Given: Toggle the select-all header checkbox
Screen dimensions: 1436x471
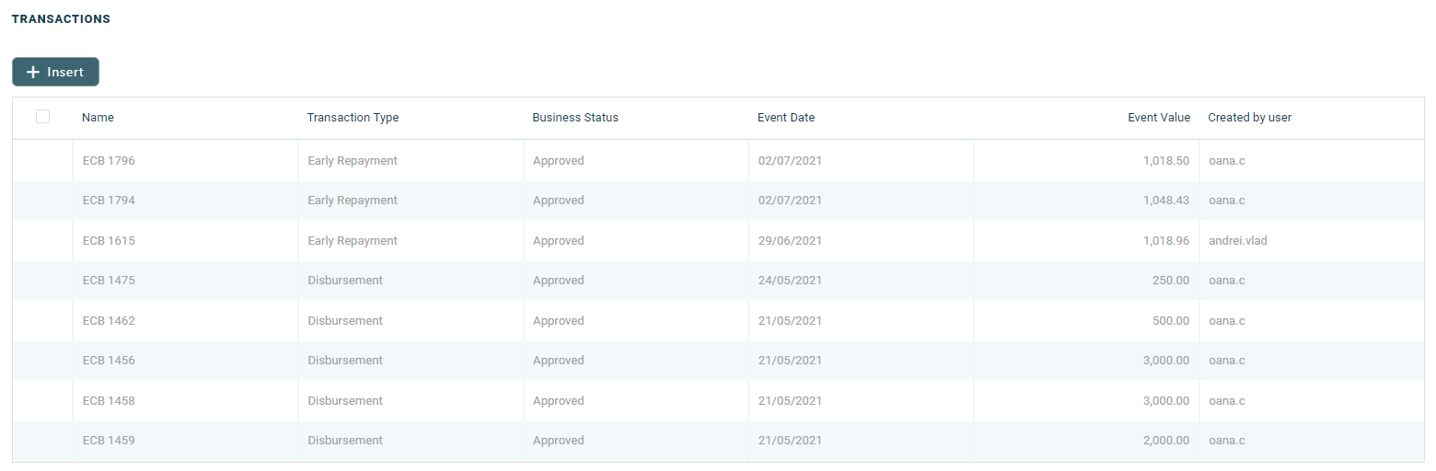Looking at the screenshot, I should (x=42, y=117).
